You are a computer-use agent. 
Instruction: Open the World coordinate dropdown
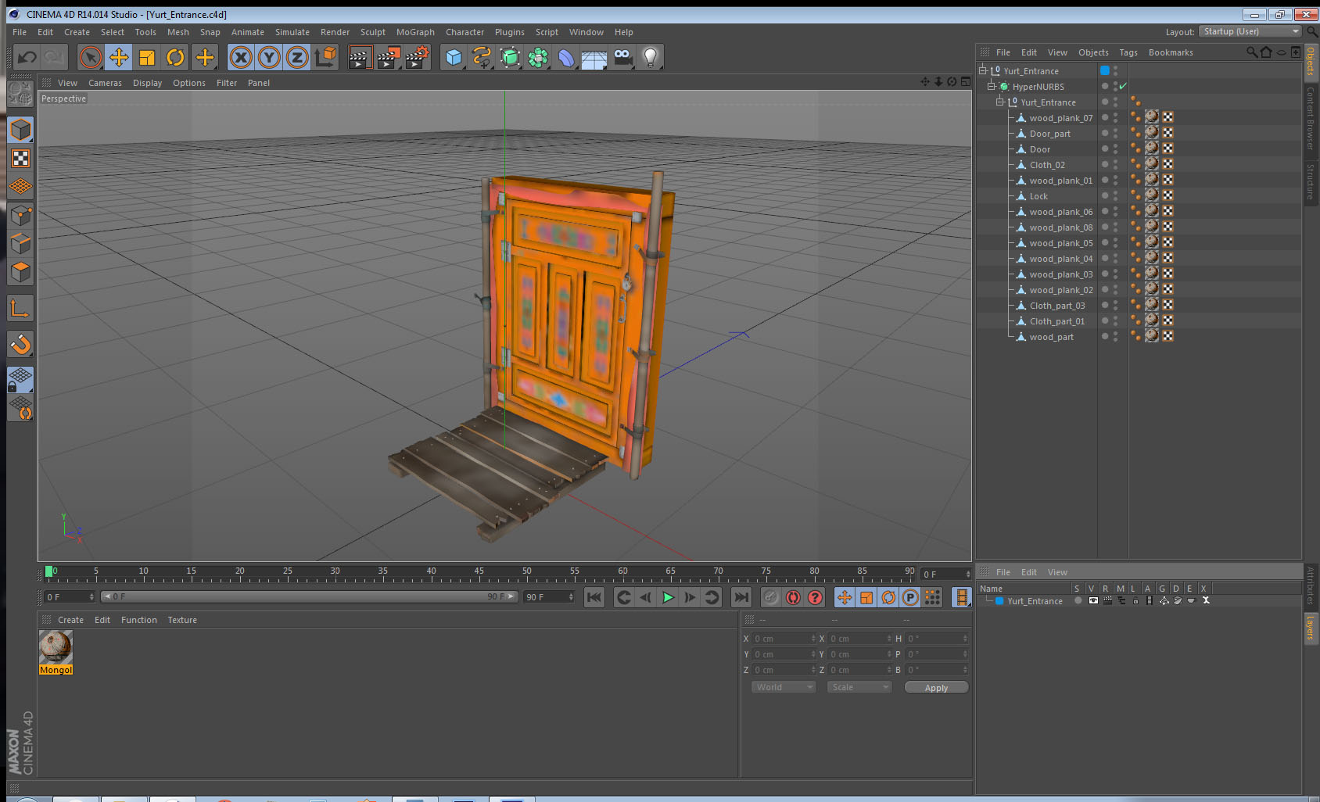pos(784,687)
